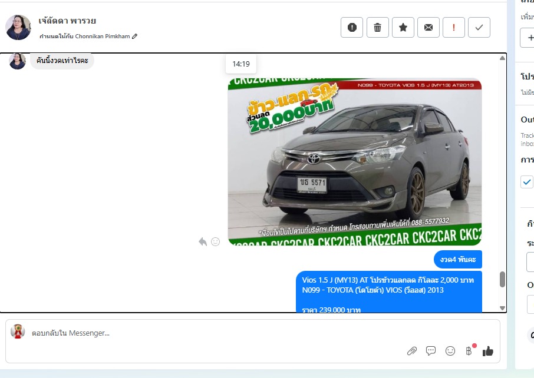The width and height of the screenshot is (534, 378).
Task: Open saved replies with the speech bubble icon
Action: click(x=431, y=351)
